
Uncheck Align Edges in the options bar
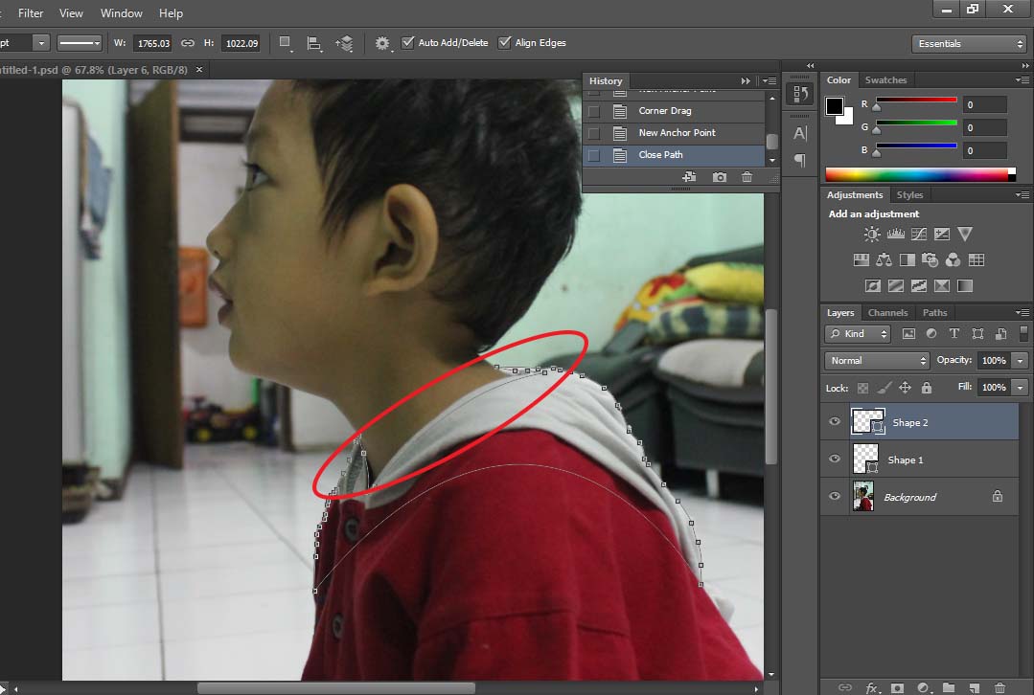point(506,42)
